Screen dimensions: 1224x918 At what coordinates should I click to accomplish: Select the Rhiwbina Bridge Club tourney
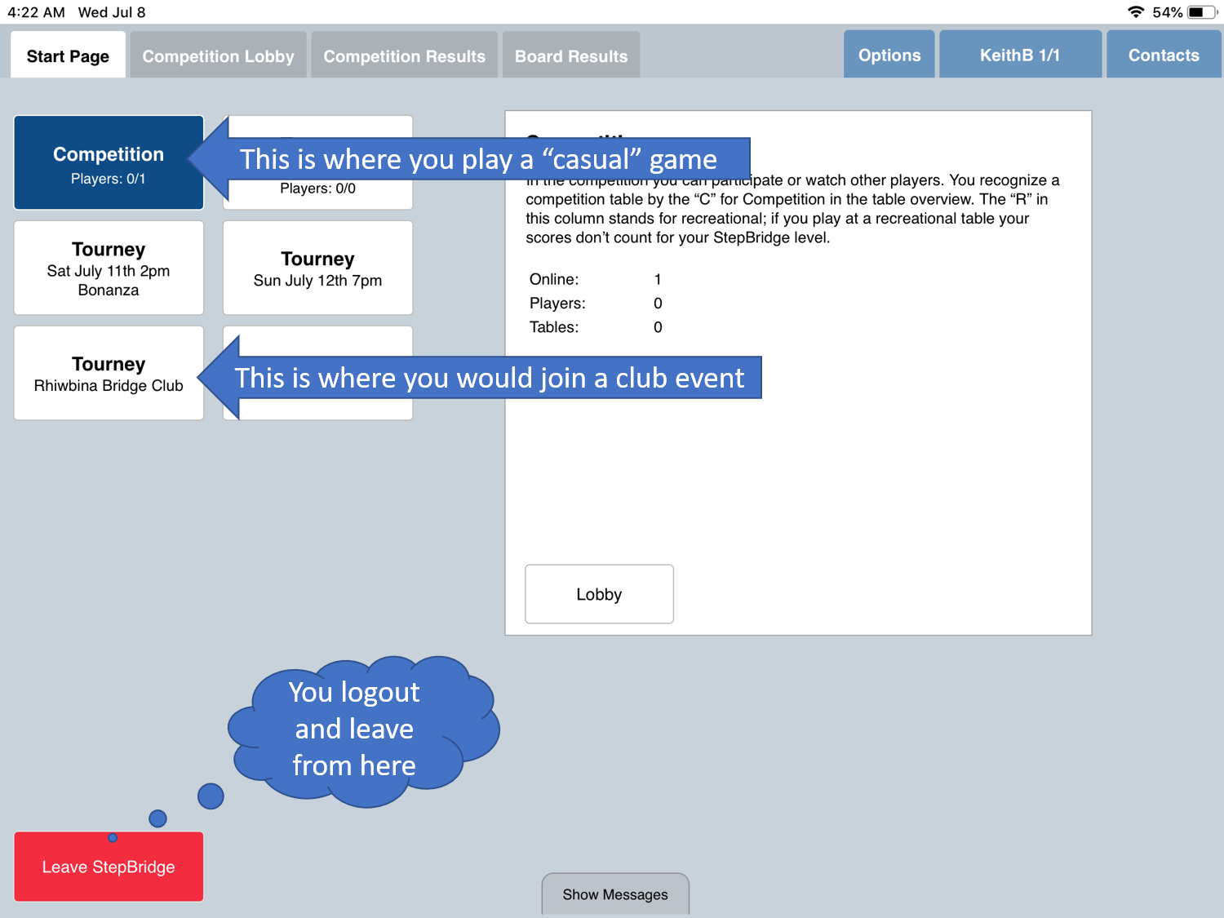(x=109, y=374)
